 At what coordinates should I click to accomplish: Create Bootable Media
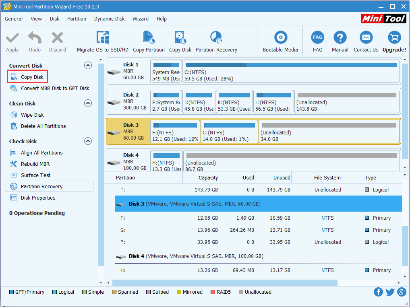click(x=280, y=42)
